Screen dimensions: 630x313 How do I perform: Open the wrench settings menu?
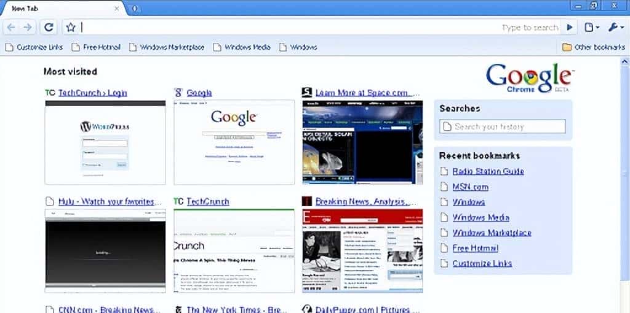pos(615,27)
